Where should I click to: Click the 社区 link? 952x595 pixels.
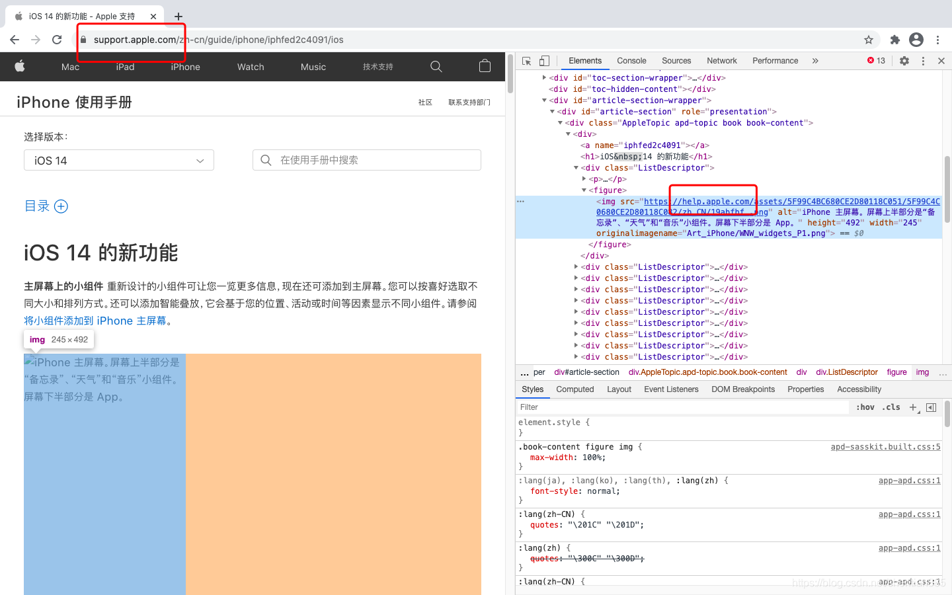425,102
